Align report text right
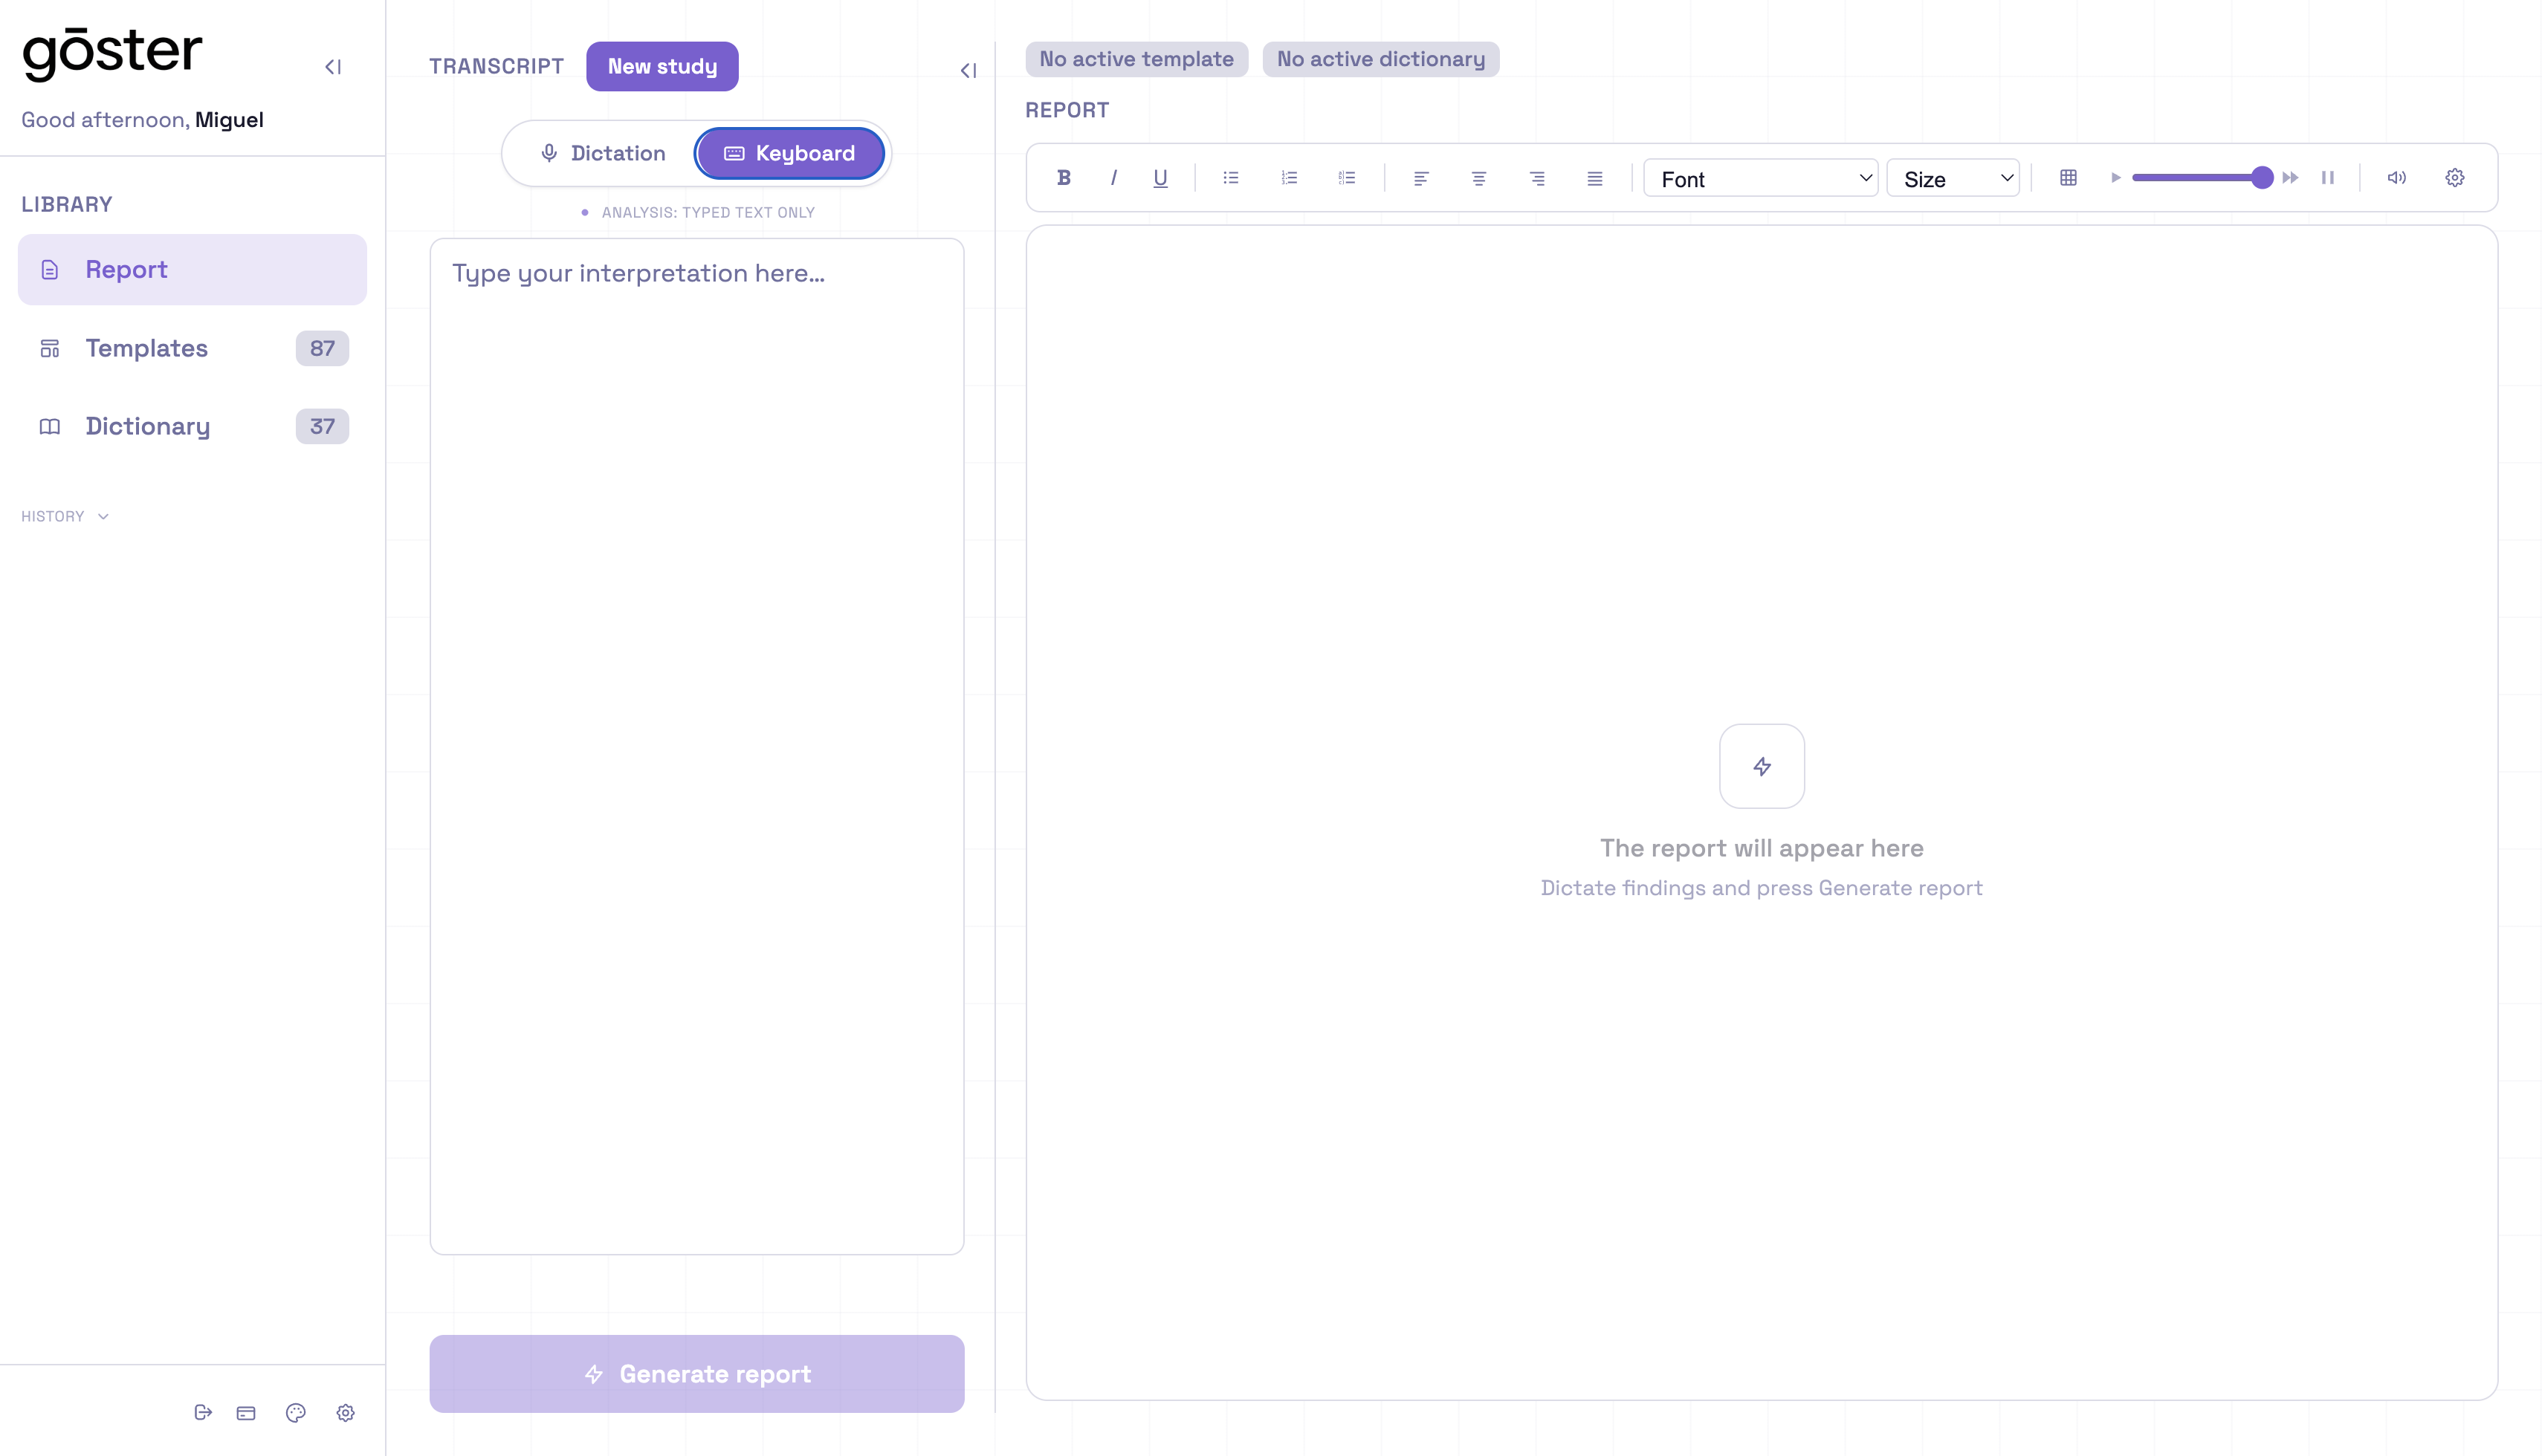The image size is (2542, 1456). [x=1536, y=178]
